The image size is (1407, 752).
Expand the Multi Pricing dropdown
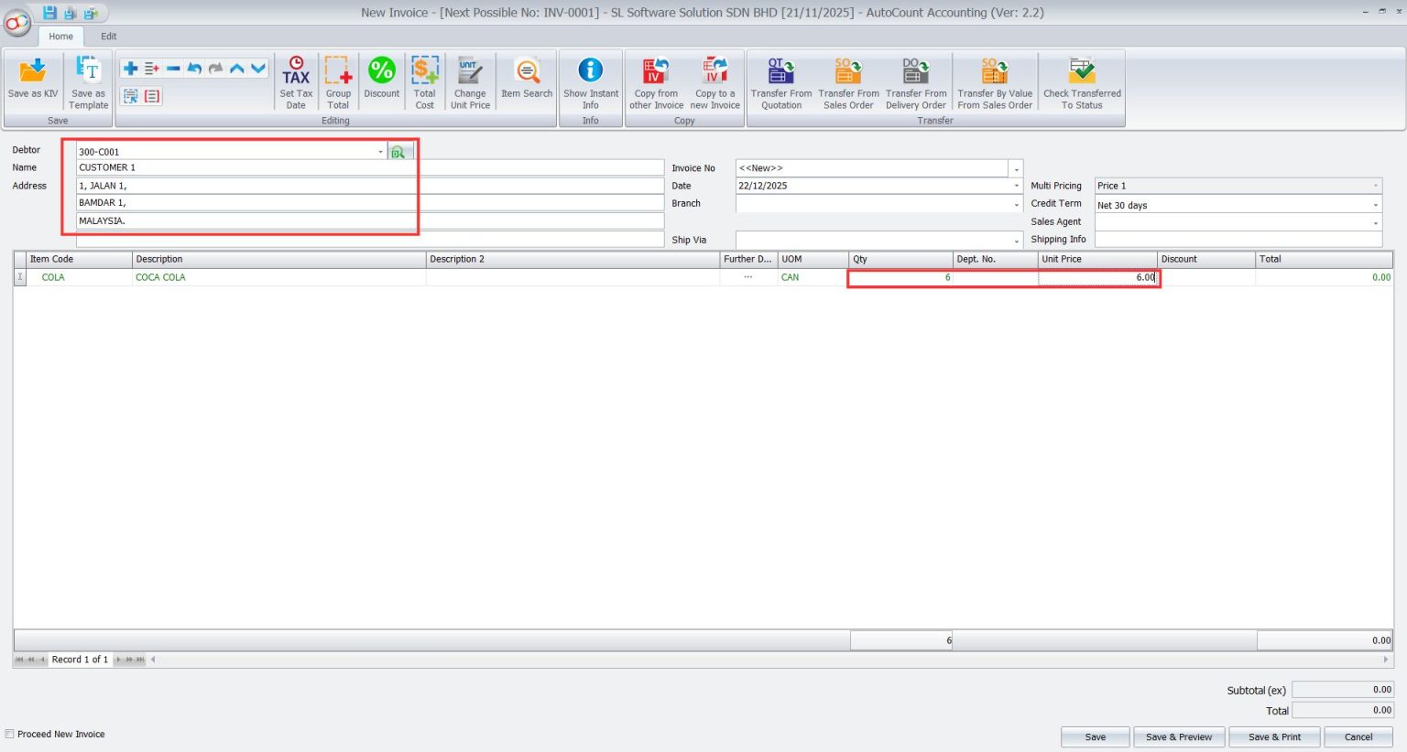1375,186
